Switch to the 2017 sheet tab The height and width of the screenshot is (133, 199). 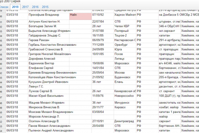(25, 7)
